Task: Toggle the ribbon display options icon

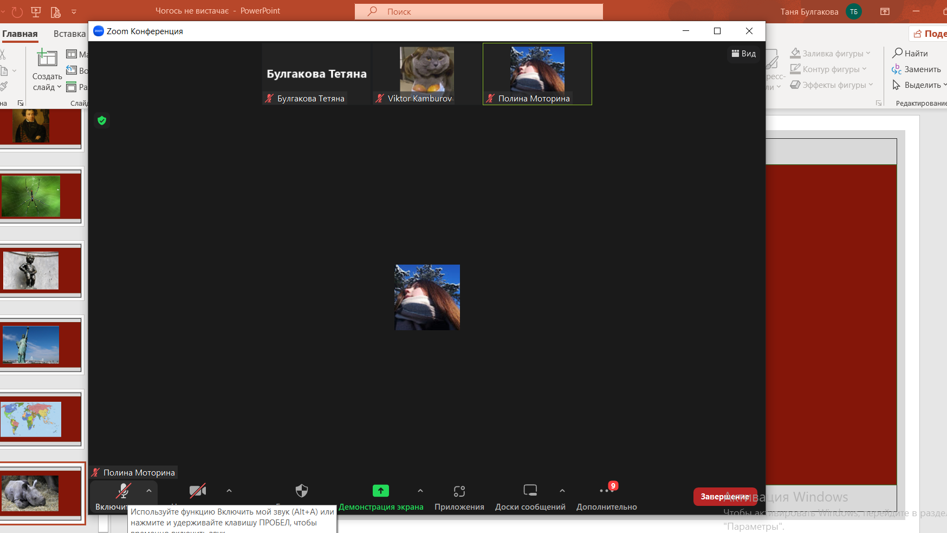Action: coord(885,11)
